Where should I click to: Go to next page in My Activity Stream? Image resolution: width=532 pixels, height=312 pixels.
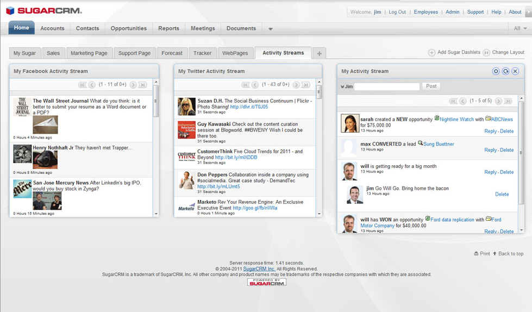coord(498,101)
